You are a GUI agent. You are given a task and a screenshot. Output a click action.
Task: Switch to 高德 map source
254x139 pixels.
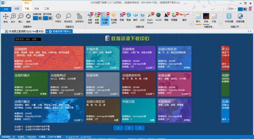(x=129, y=17)
